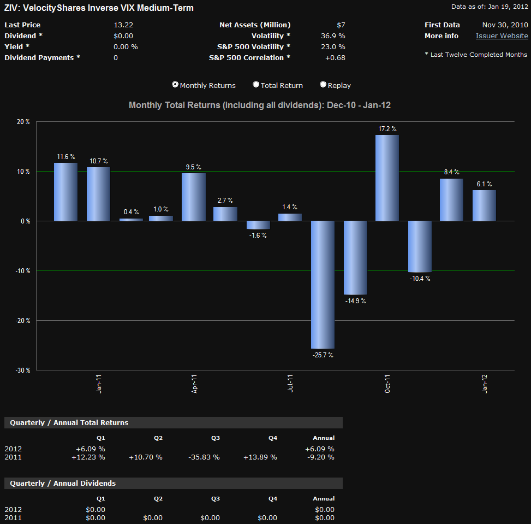Click the 8.4 % bar
The height and width of the screenshot is (524, 531).
(451, 199)
